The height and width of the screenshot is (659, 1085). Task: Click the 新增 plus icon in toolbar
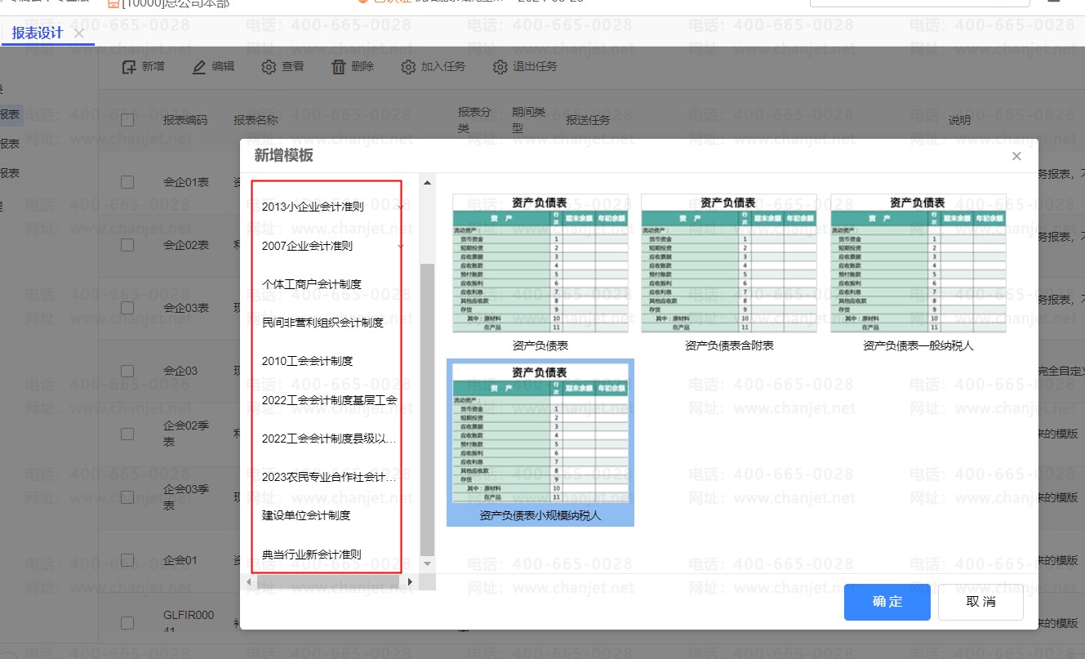coord(128,67)
